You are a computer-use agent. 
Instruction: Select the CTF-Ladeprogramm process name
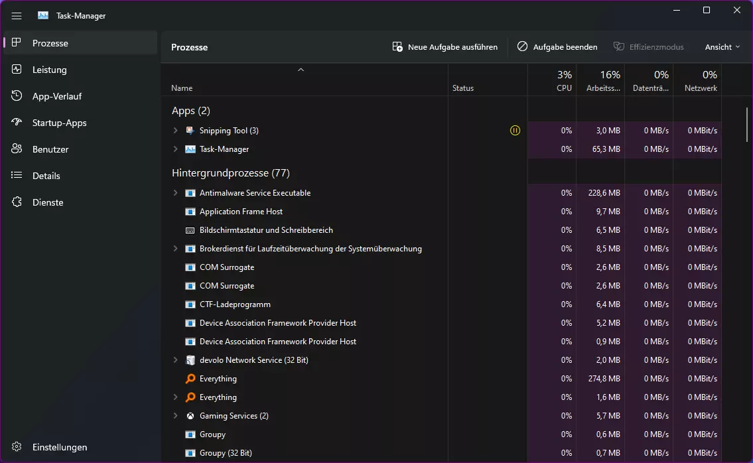[x=235, y=304]
